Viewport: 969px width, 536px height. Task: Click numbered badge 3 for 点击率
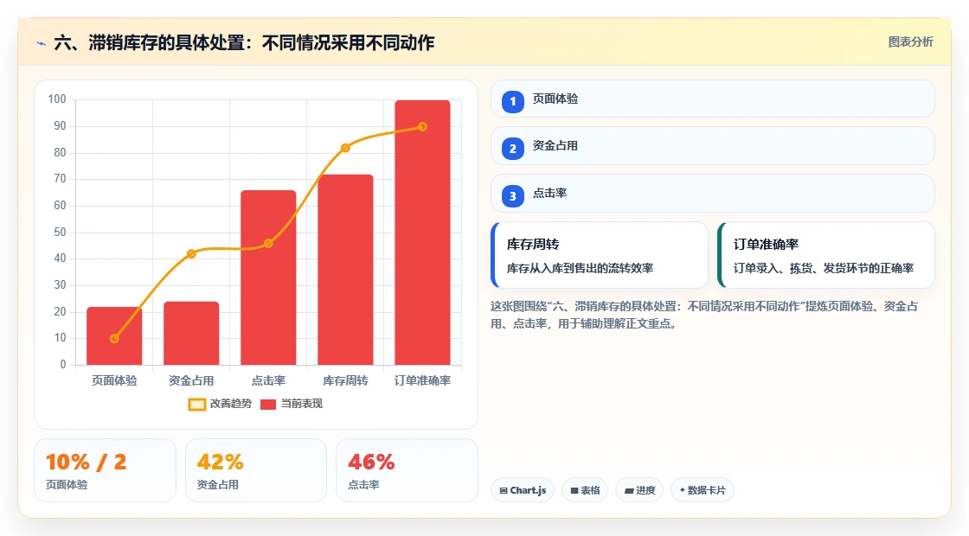[x=512, y=195]
